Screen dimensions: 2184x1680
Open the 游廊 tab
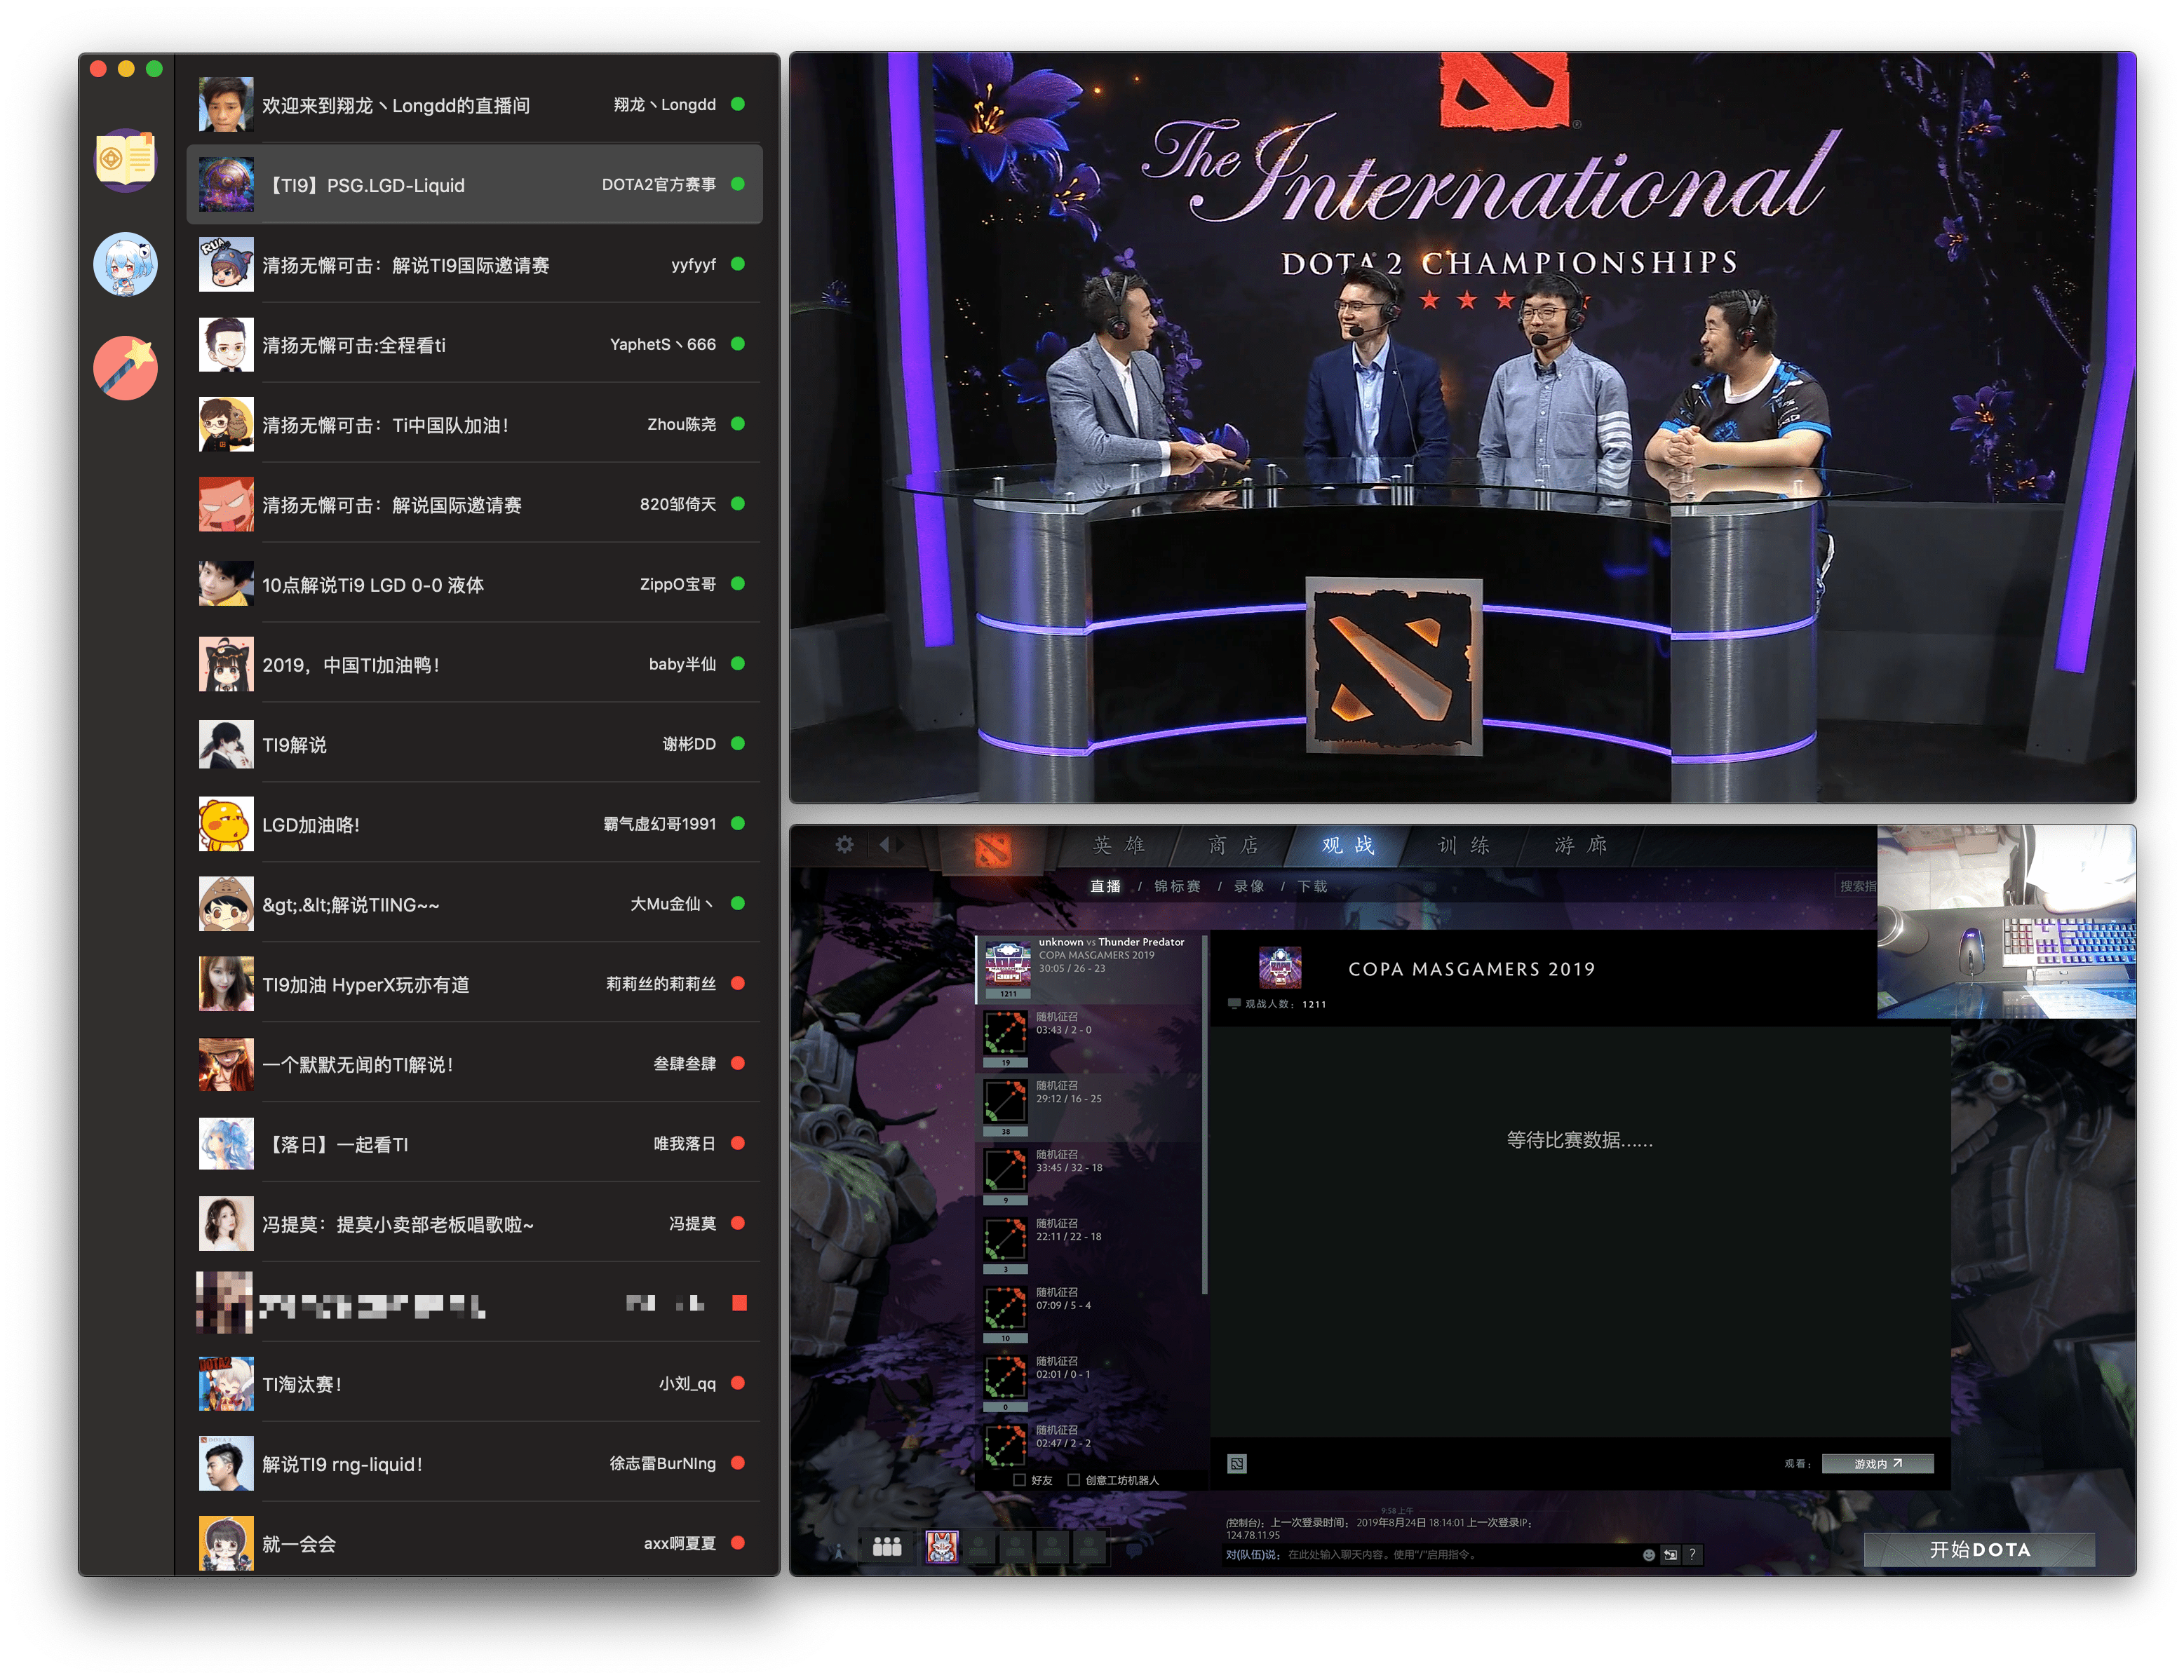pos(1581,846)
